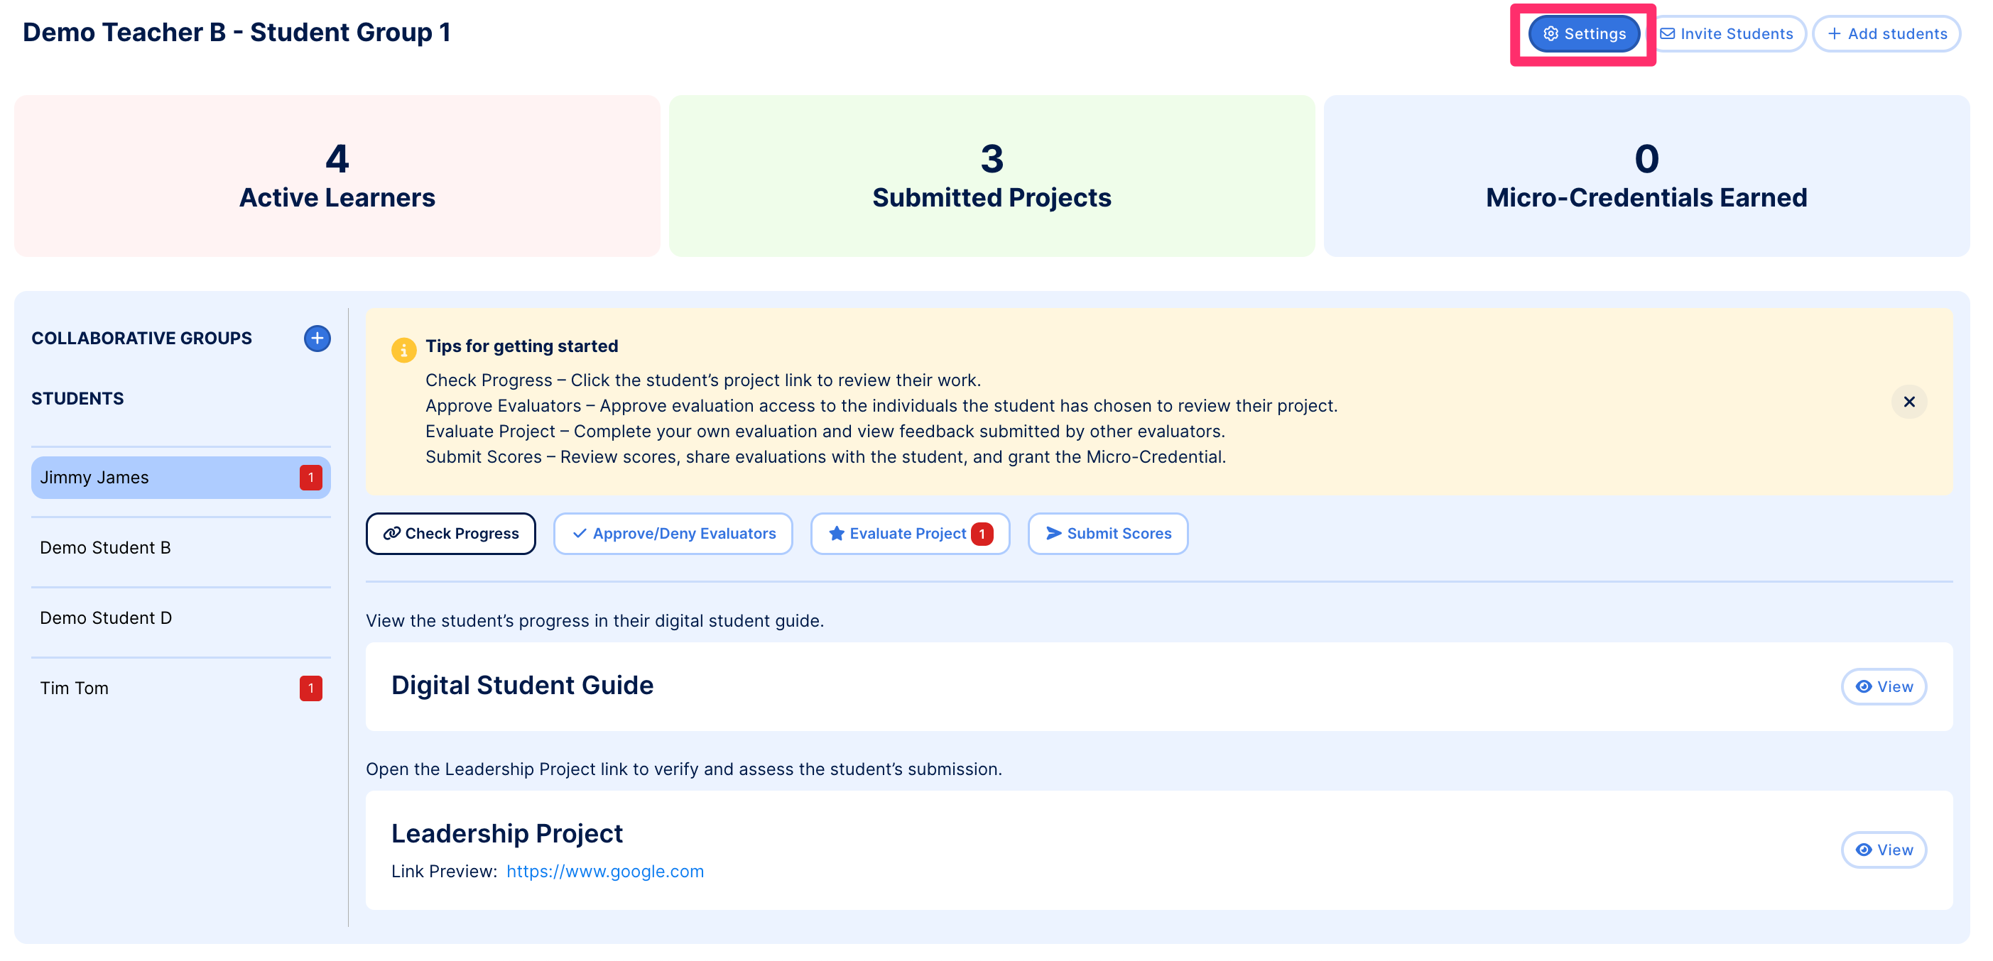This screenshot has width=1993, height=961.
Task: Go to the Submit Scores tab
Action: tap(1107, 534)
